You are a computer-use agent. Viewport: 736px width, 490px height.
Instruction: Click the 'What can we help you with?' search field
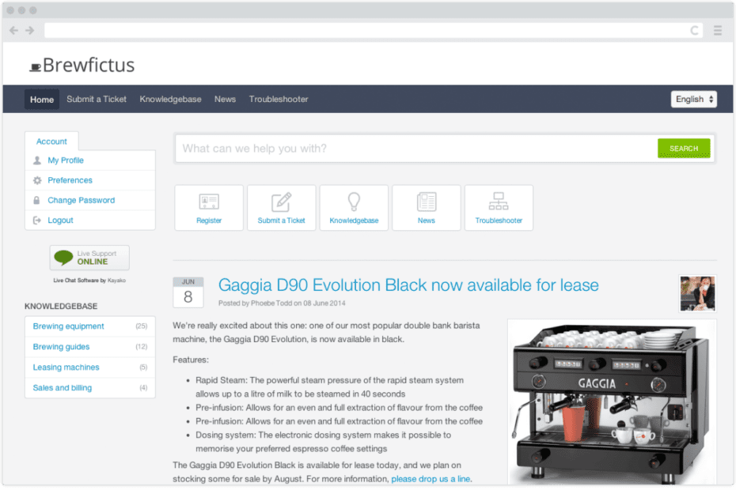(415, 149)
